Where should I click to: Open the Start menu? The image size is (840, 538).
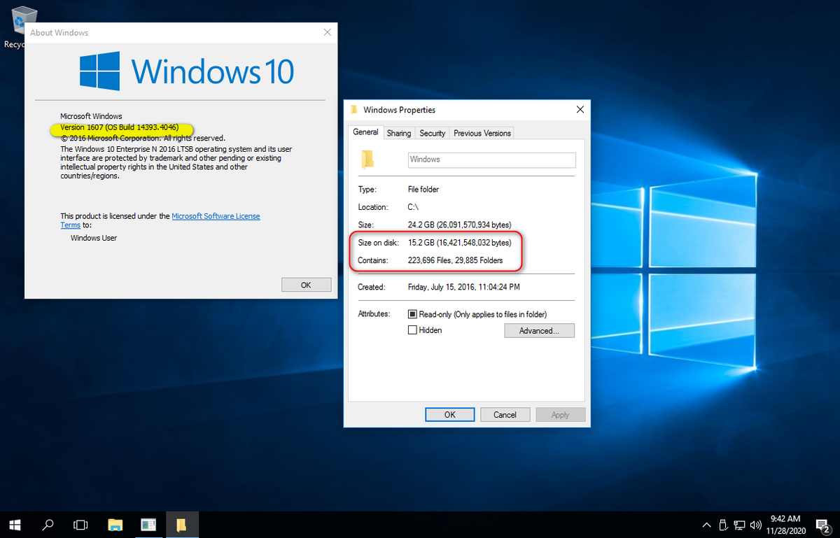click(x=14, y=525)
